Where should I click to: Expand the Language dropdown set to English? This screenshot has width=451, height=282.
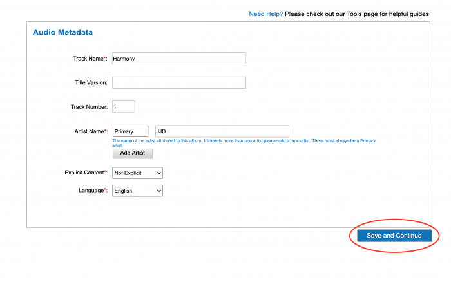(x=137, y=191)
